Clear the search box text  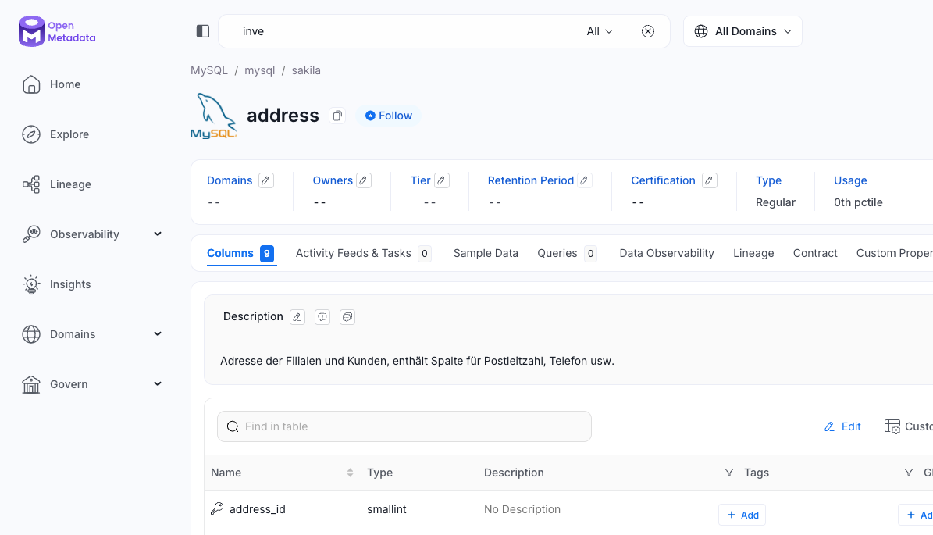click(x=648, y=31)
